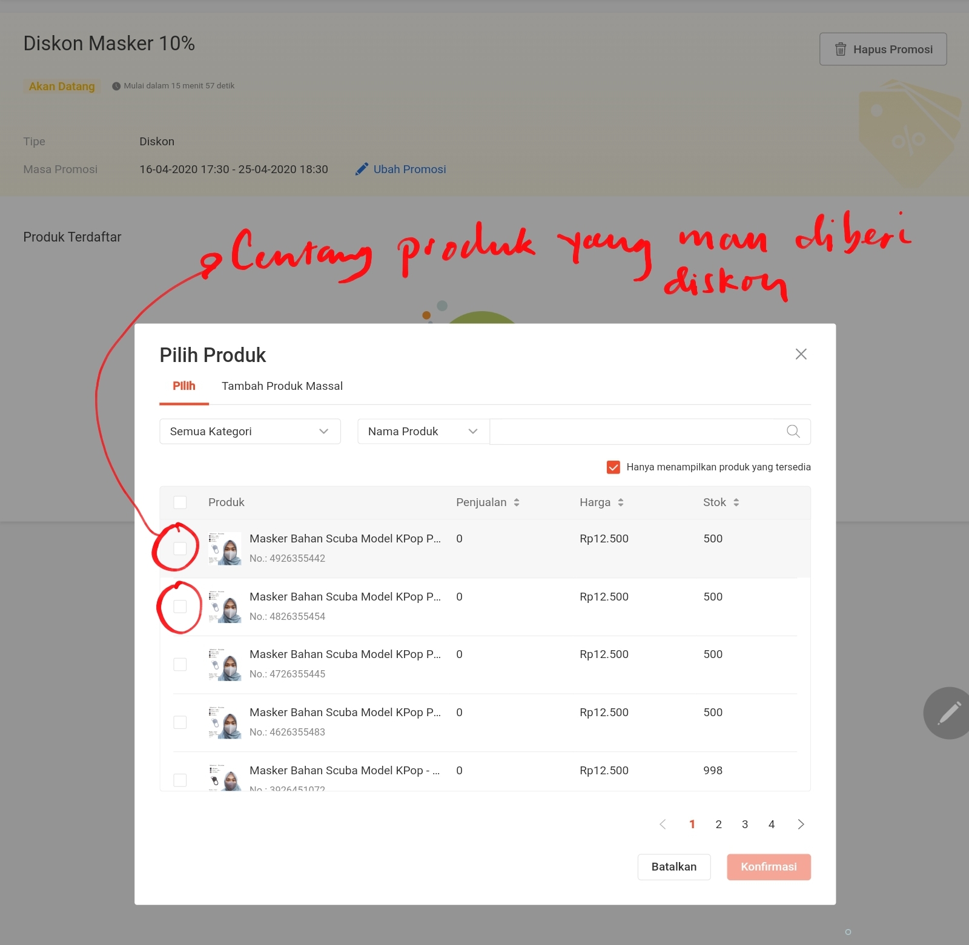Viewport: 969px width, 945px height.
Task: Click the Konfirmasi button
Action: [769, 866]
